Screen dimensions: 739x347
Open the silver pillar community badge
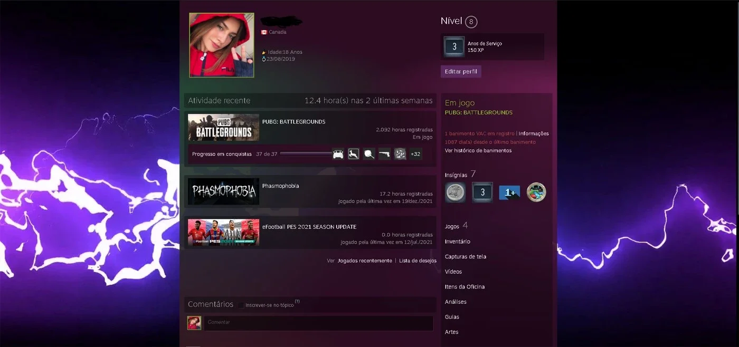click(455, 192)
